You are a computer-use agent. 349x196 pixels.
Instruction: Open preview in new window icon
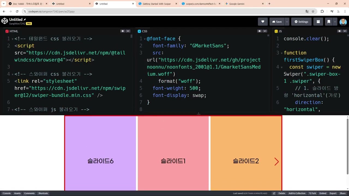274,193
